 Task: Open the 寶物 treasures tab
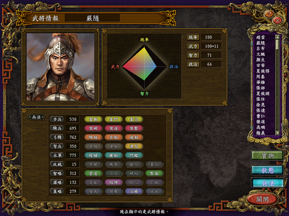pyautogui.click(x=267, y=155)
